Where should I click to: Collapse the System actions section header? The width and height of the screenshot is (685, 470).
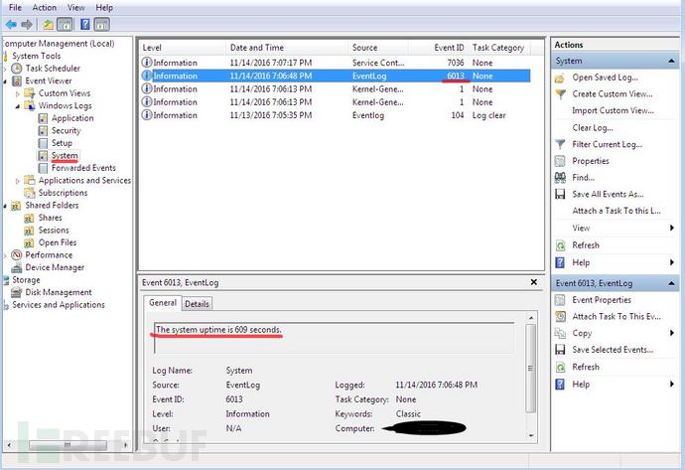pos(614,61)
